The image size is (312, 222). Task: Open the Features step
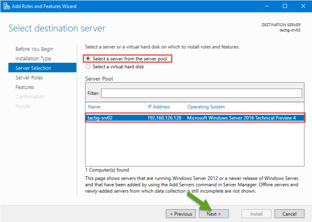tap(25, 87)
